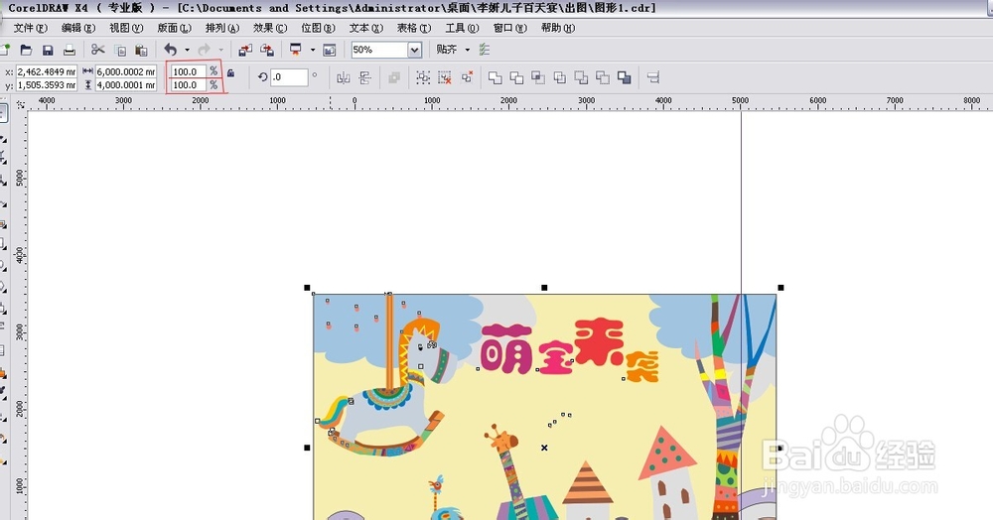Open the 工具 menu
The width and height of the screenshot is (993, 520).
click(x=462, y=28)
